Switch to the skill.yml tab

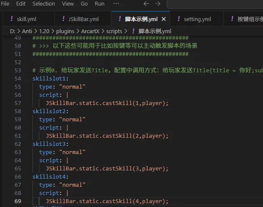point(29,19)
